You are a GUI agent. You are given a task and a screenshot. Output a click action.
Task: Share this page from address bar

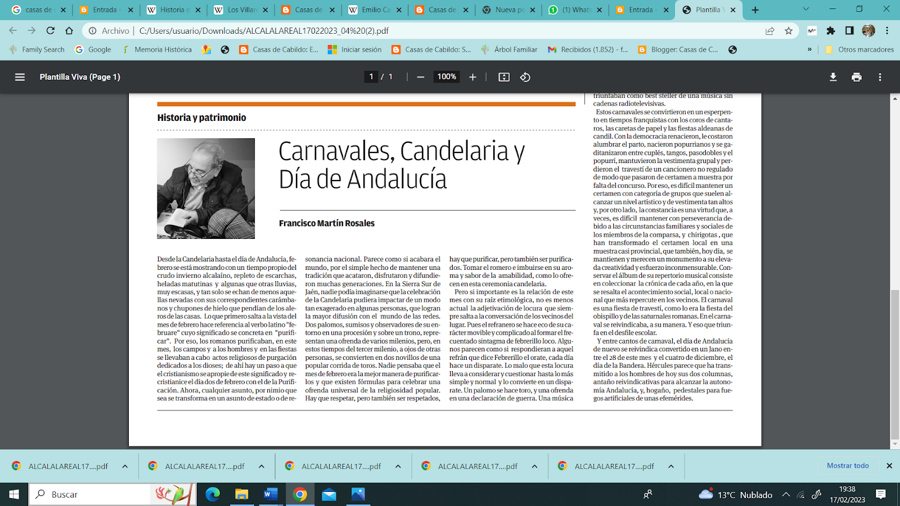click(x=769, y=31)
